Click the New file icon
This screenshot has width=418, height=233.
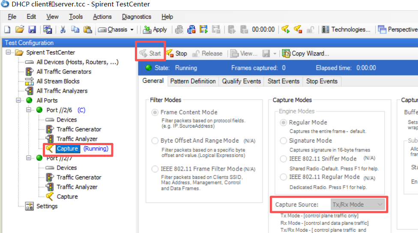[7, 29]
